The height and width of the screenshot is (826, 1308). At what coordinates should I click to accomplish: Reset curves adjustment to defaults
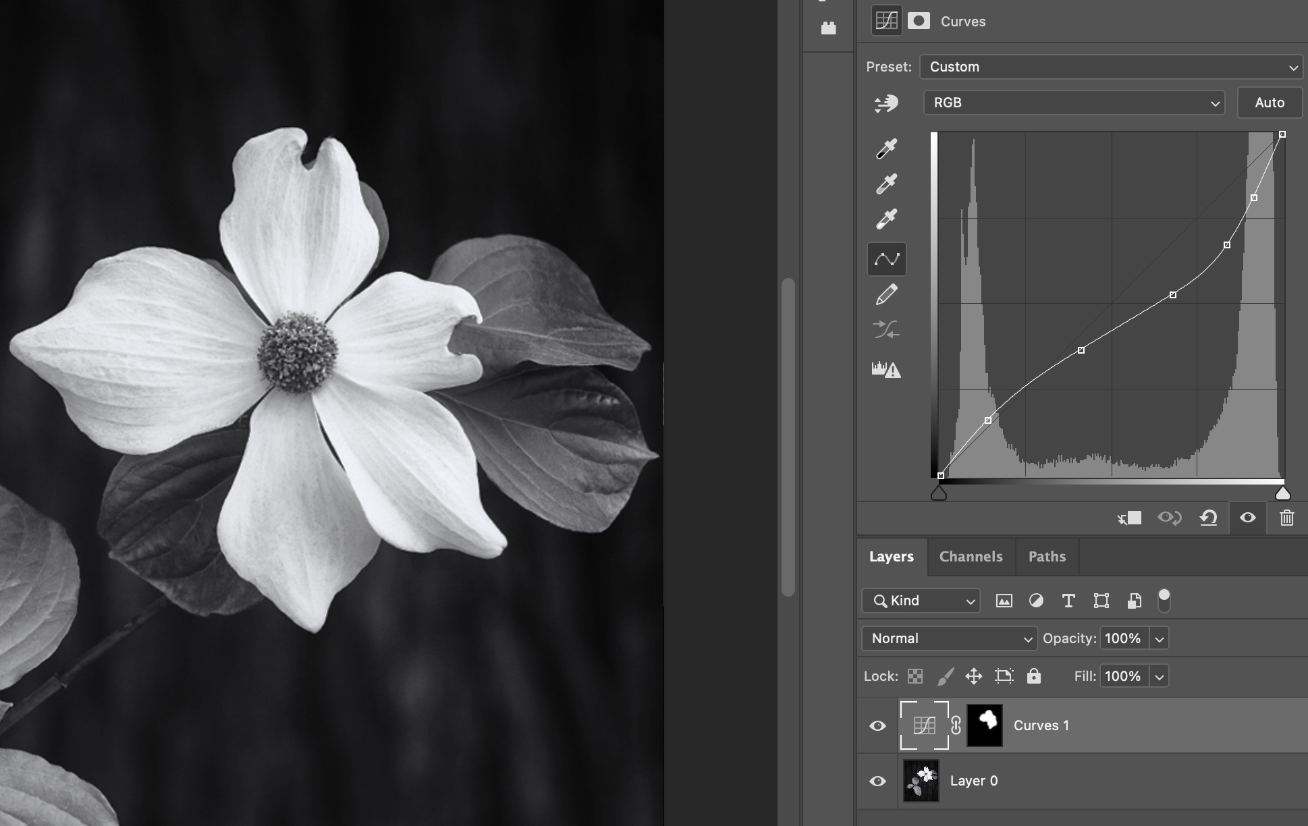click(1208, 518)
